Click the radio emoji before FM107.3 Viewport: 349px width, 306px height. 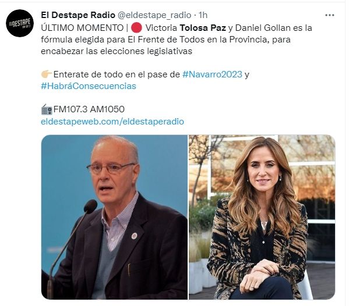point(47,109)
